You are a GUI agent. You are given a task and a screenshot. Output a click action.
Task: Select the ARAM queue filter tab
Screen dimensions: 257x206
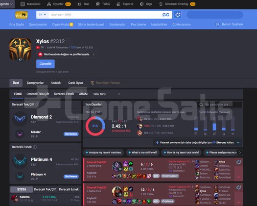[x=83, y=94]
